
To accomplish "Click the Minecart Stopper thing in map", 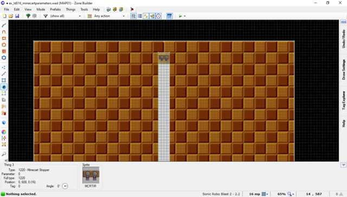I will (x=164, y=58).
